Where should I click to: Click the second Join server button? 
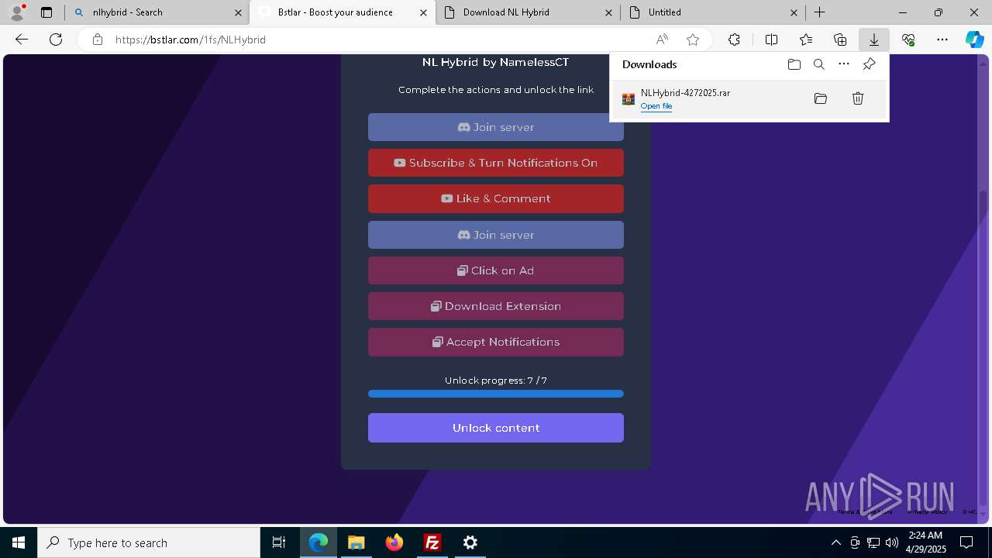pyautogui.click(x=496, y=235)
